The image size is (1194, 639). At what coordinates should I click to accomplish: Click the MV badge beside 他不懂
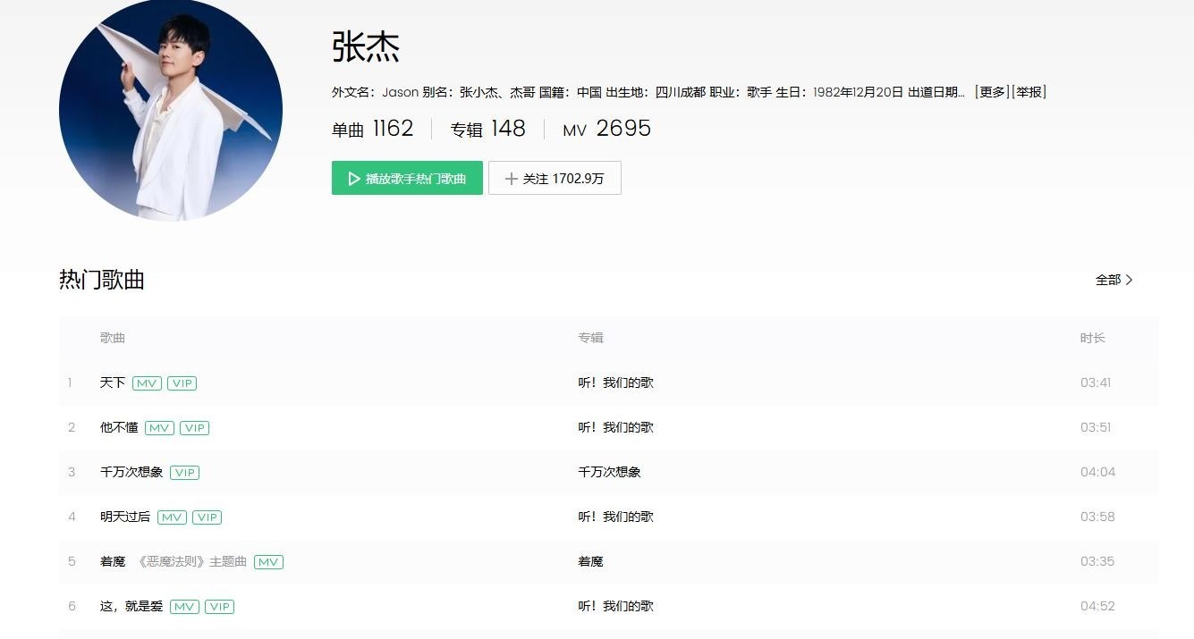coord(159,428)
